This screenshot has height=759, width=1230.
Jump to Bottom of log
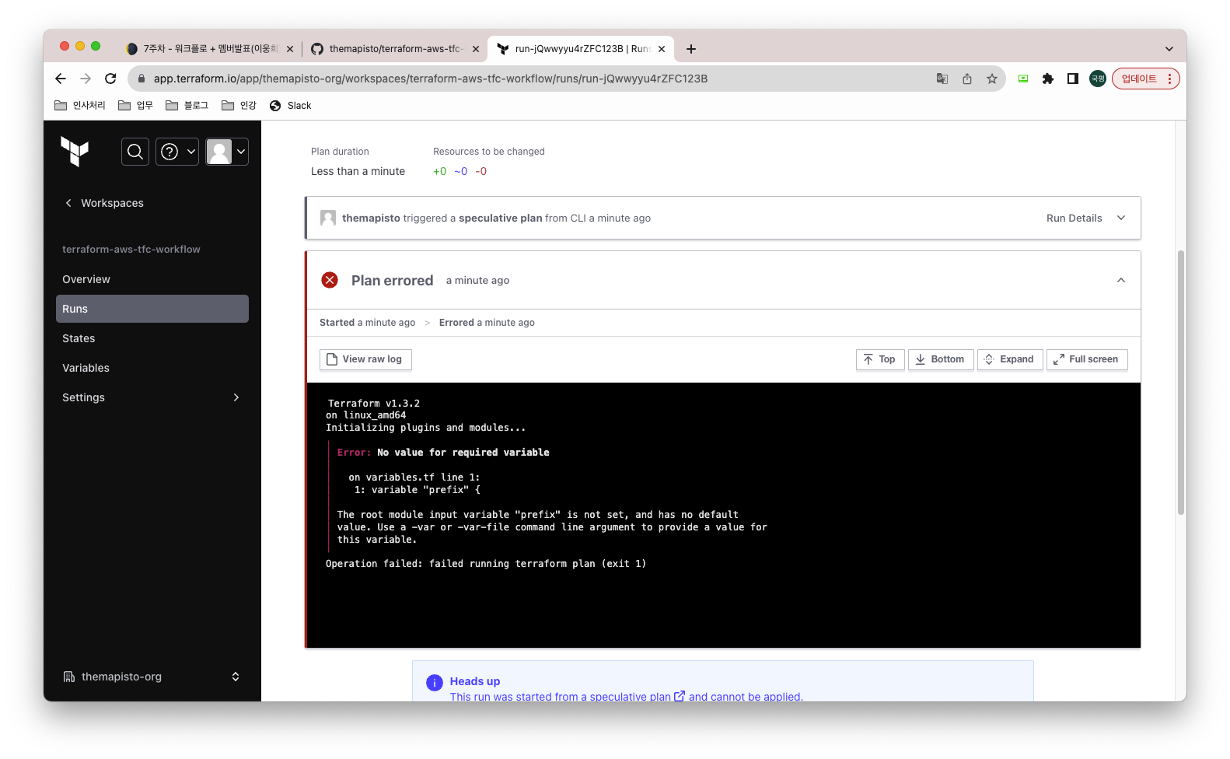click(x=941, y=359)
